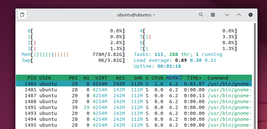Click the TIME+ value 0:00.13
267x129 pixels.
click(194, 96)
